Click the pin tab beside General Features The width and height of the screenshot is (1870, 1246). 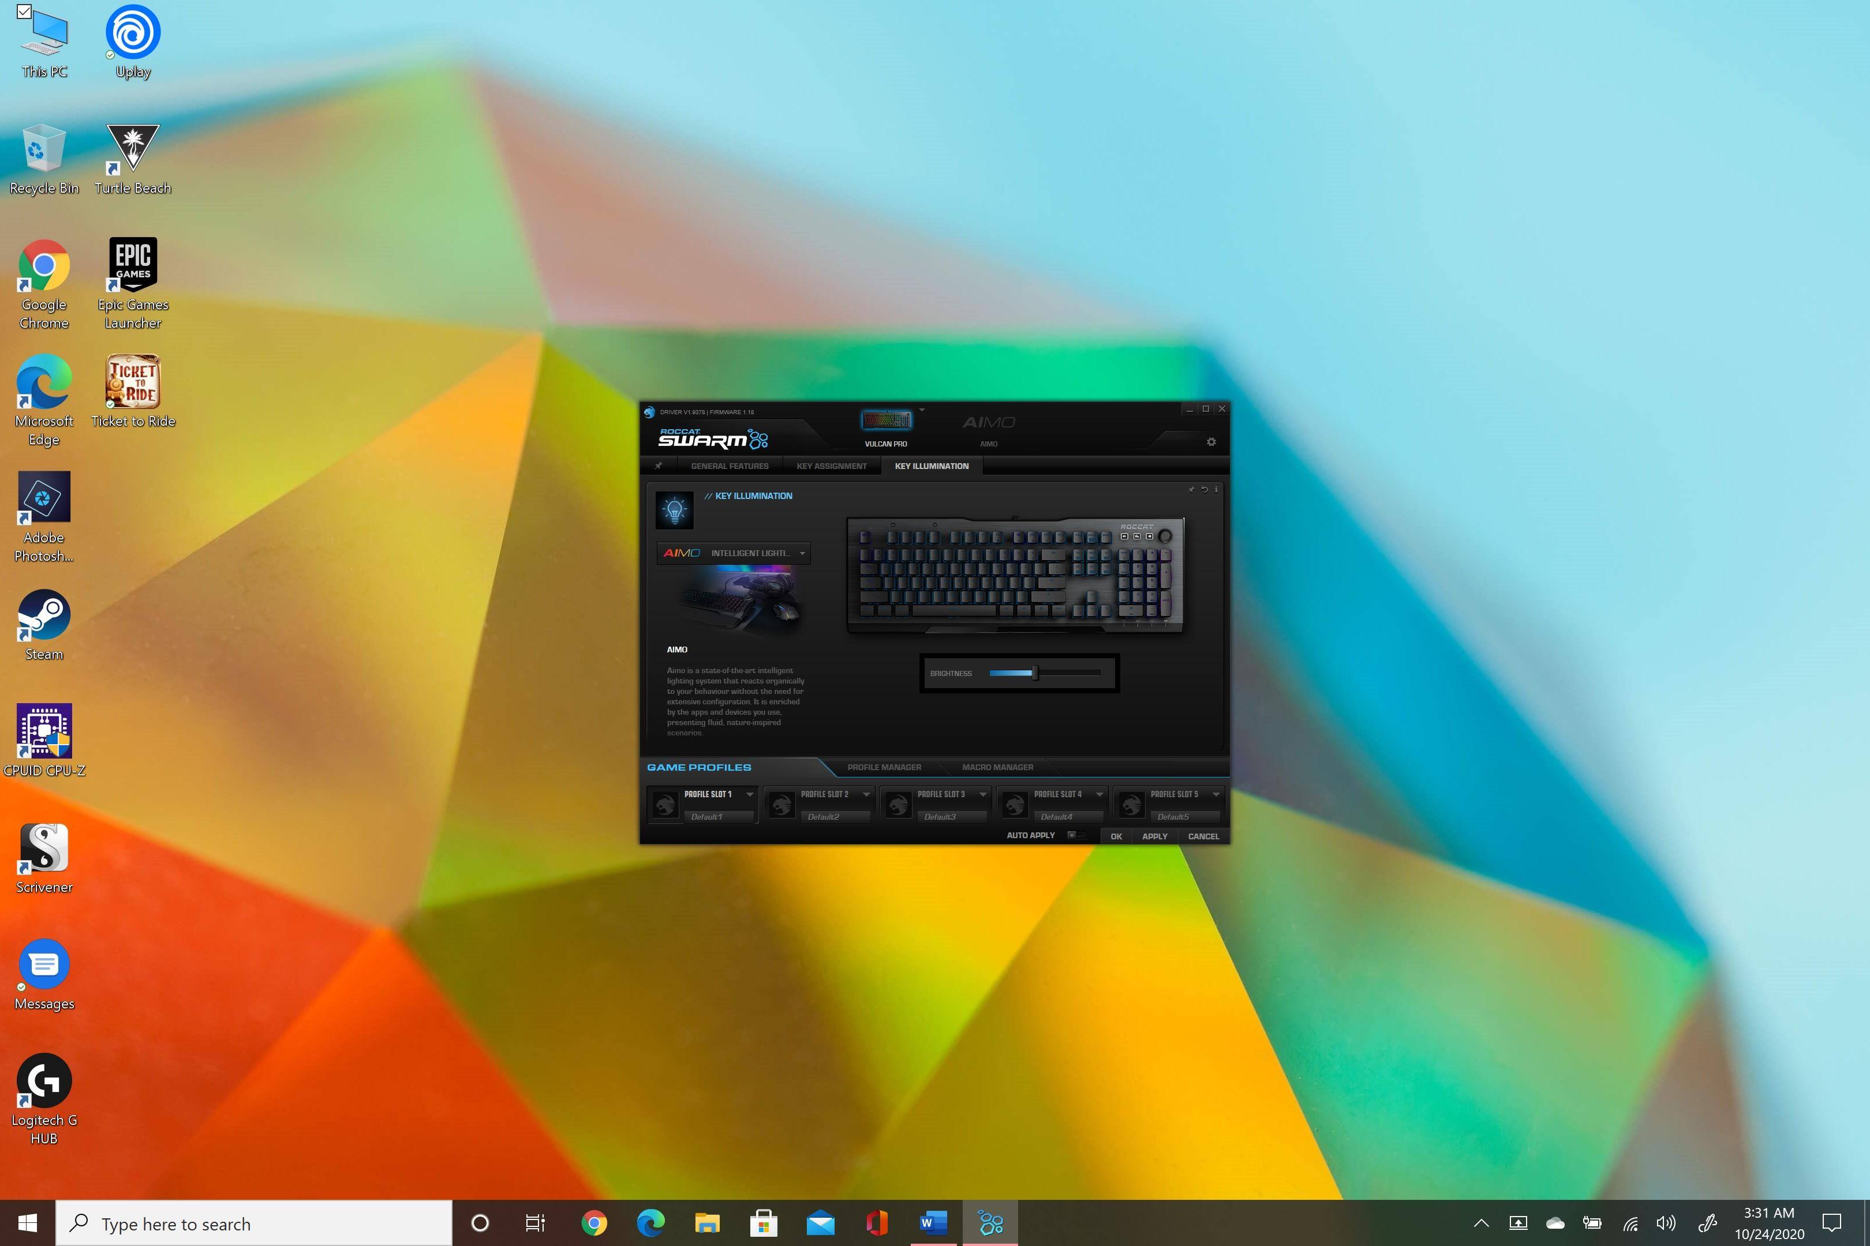click(659, 467)
